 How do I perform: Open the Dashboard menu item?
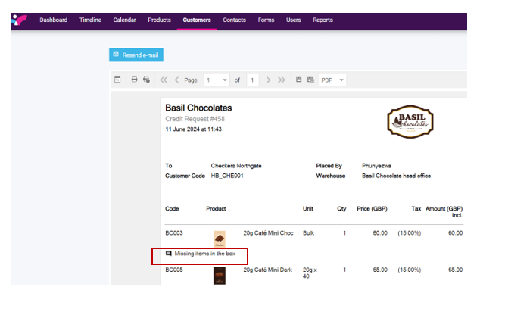tap(53, 20)
